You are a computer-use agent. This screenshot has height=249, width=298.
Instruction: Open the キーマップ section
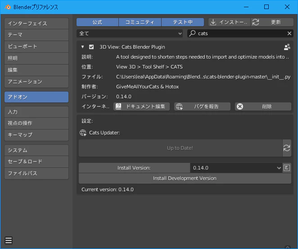pos(36,135)
